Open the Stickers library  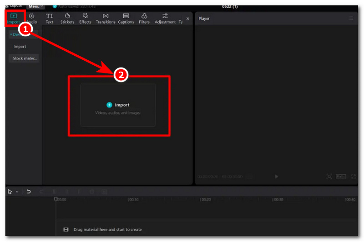click(x=67, y=18)
